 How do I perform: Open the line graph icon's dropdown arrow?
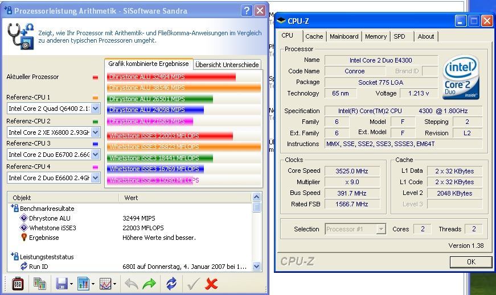click(114, 284)
